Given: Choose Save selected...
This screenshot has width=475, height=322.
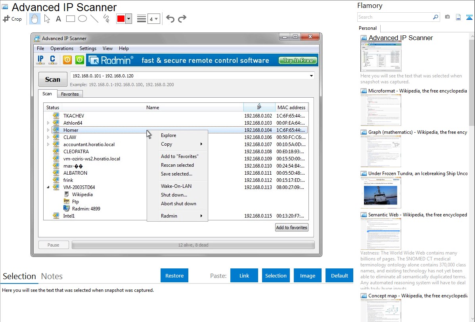Looking at the screenshot, I should tap(177, 174).
